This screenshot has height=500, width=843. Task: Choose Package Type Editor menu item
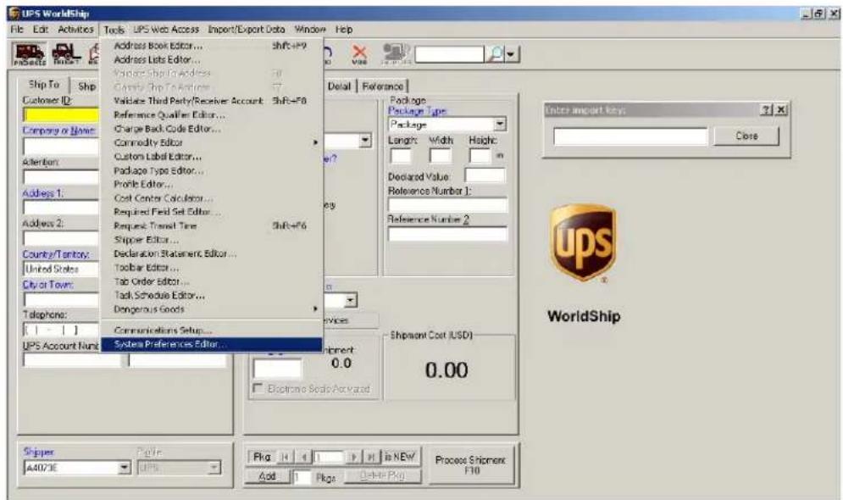(212, 170)
